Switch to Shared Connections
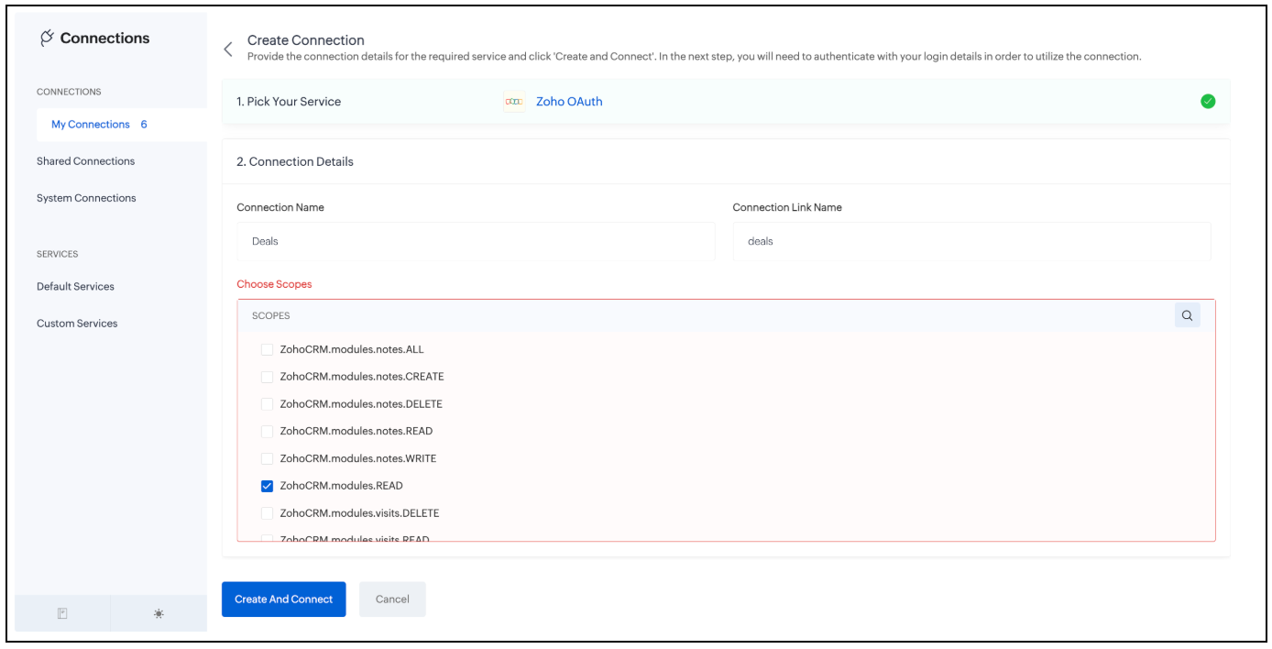Image resolution: width=1272 pixels, height=649 pixels. click(87, 160)
